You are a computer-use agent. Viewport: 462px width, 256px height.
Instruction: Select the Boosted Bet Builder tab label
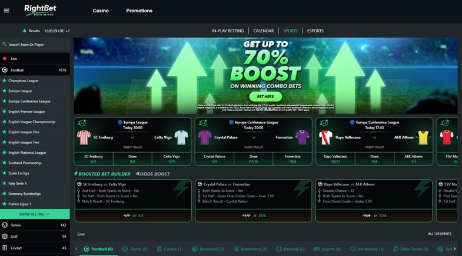click(x=104, y=174)
